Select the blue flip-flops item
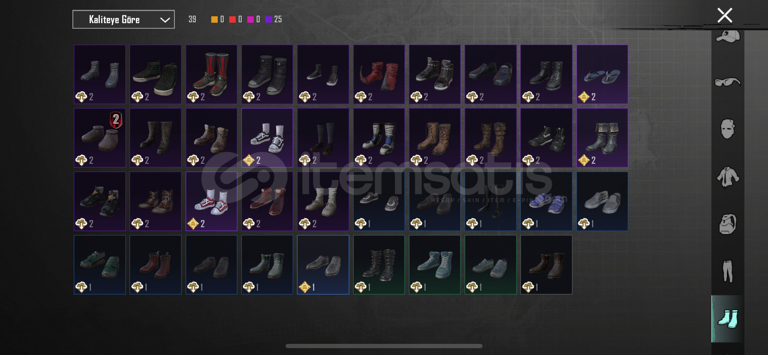The height and width of the screenshot is (355, 768). [x=602, y=74]
